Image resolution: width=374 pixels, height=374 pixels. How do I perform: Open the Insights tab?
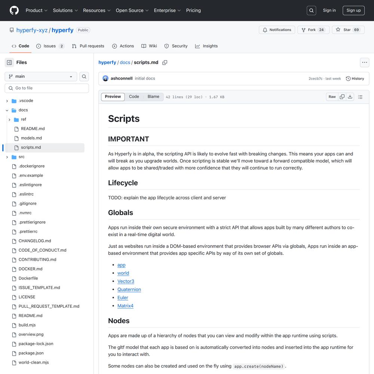click(x=206, y=46)
